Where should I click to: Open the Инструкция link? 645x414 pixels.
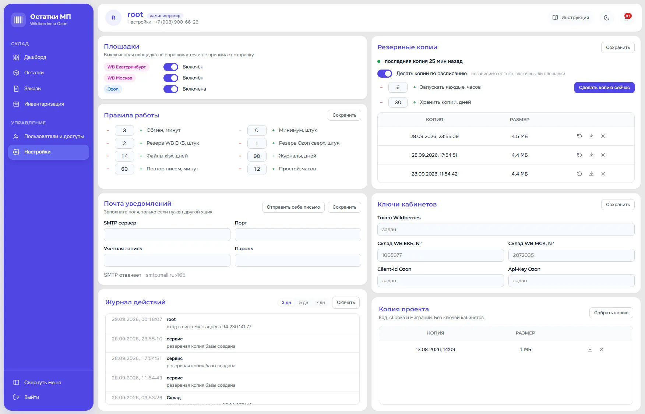click(x=571, y=18)
